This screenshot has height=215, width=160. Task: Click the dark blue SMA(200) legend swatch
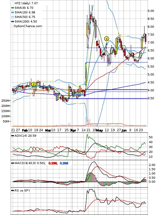pos(12,22)
